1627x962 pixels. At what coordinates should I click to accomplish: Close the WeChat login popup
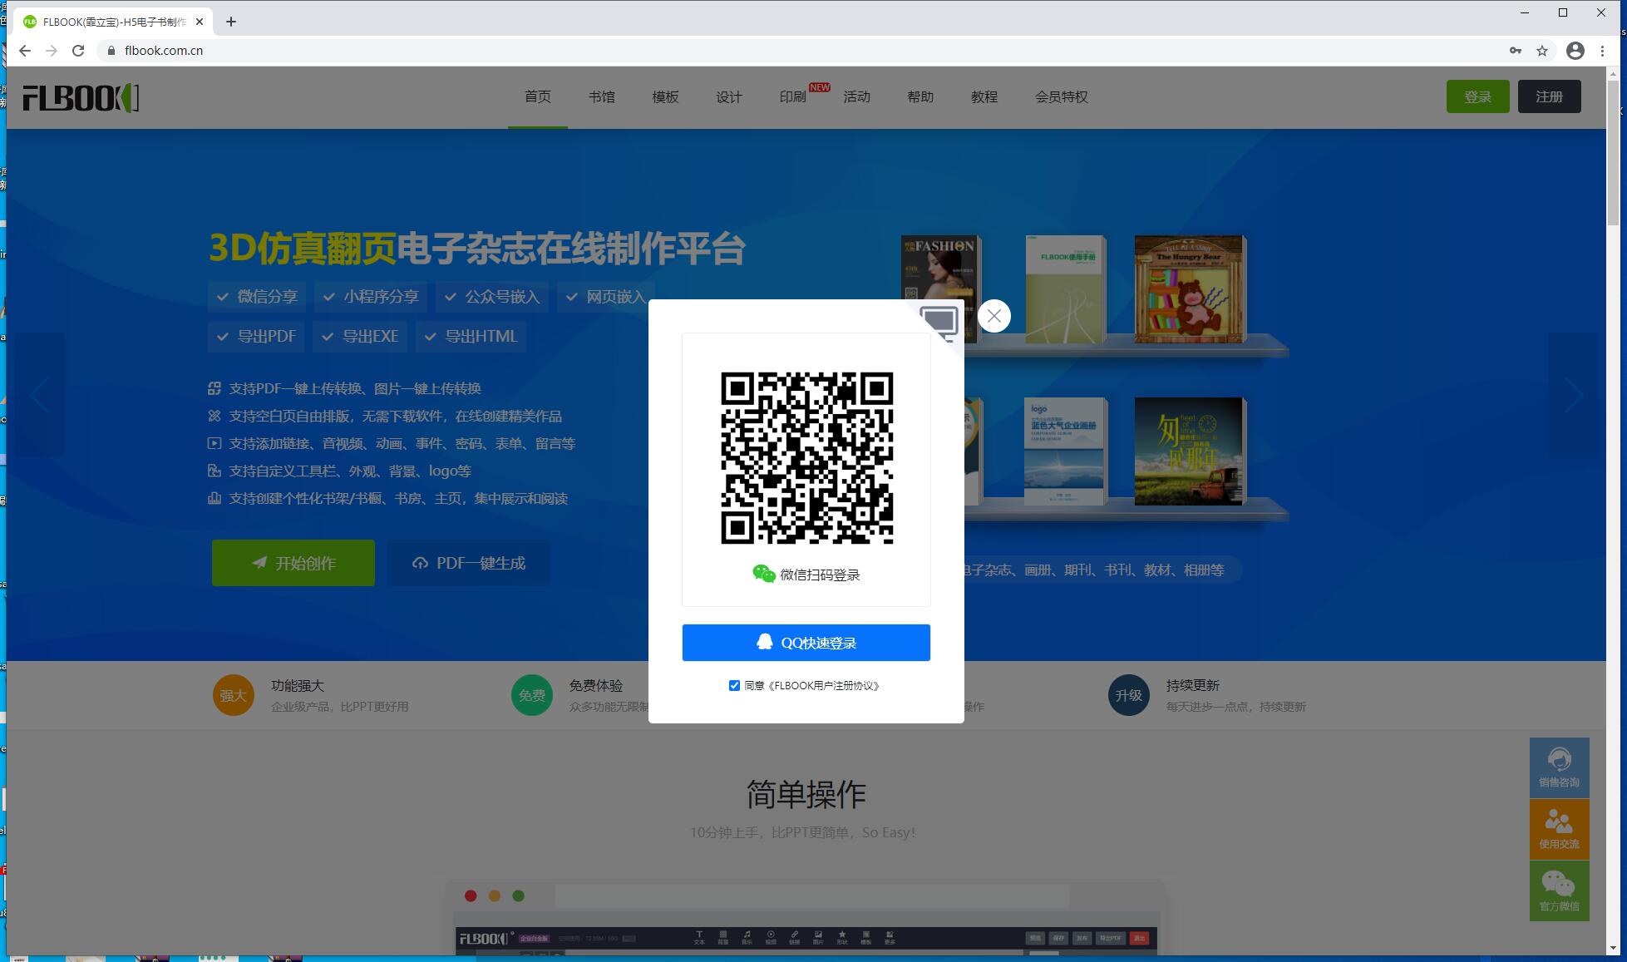(x=994, y=316)
